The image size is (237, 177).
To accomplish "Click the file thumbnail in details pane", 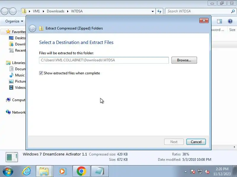I will [x=12, y=157].
